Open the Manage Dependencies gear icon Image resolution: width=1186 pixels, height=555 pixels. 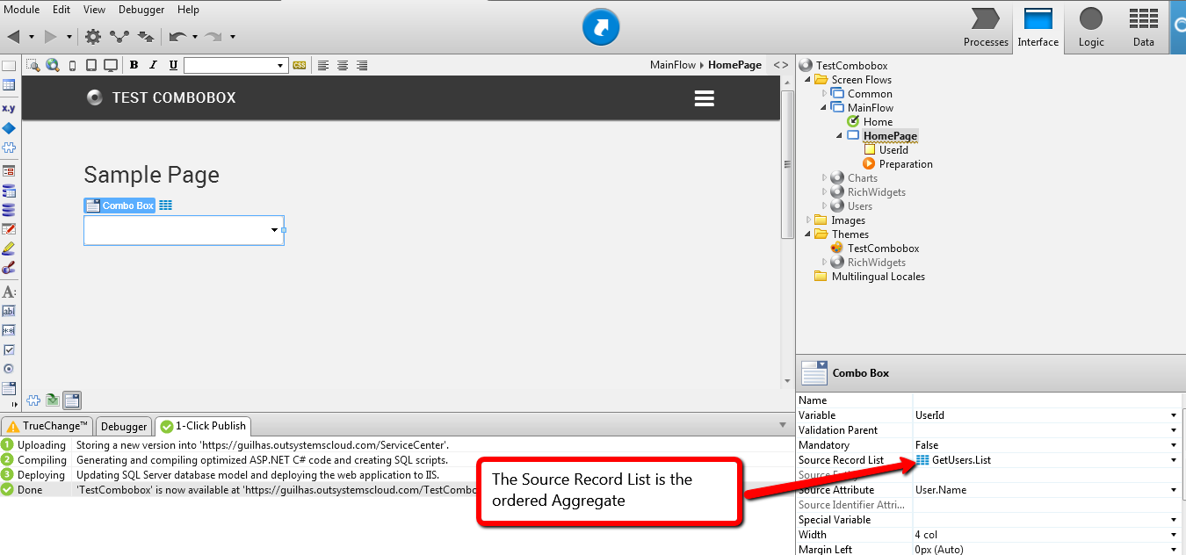tap(93, 37)
